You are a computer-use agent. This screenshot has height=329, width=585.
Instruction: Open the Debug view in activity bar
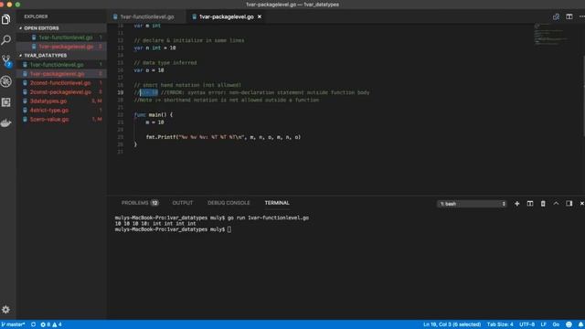pyautogui.click(x=6, y=81)
